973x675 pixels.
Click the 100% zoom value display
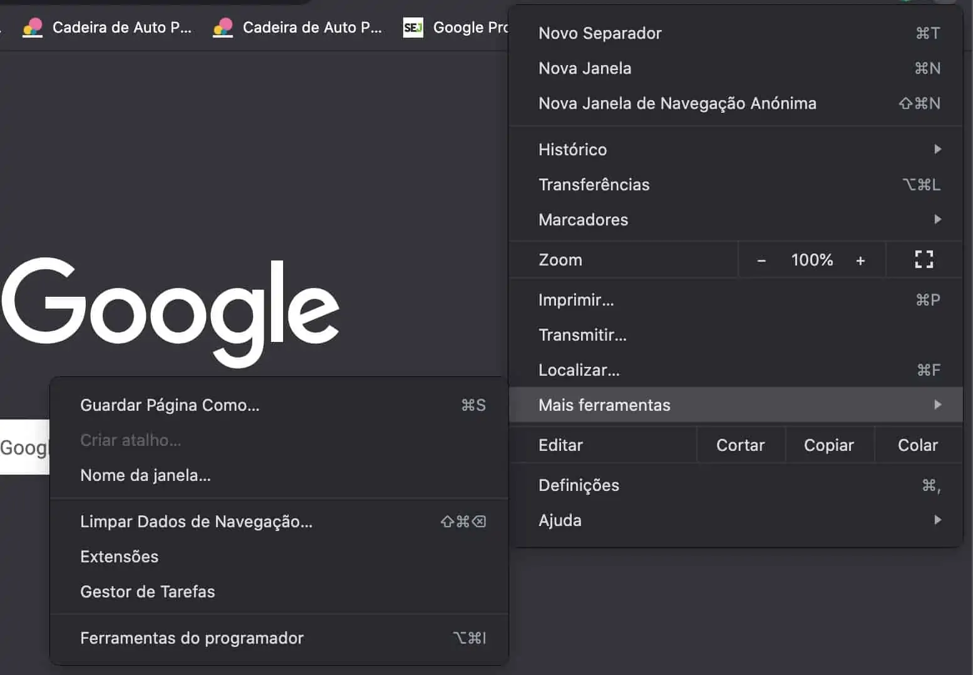pyautogui.click(x=811, y=259)
